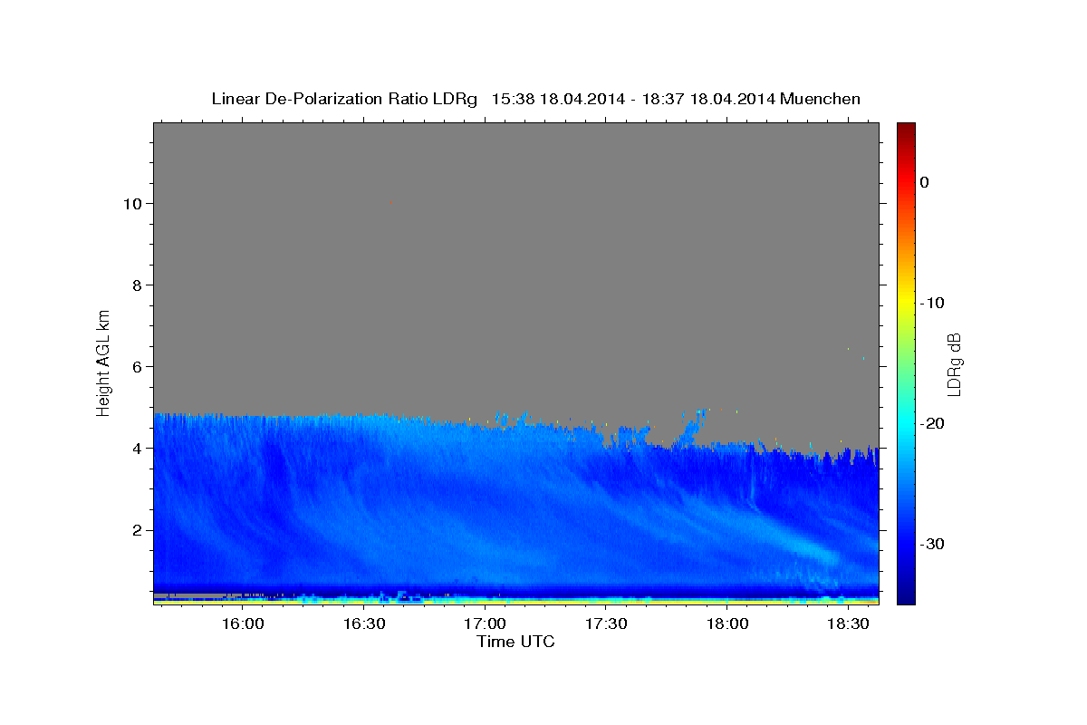Click the 16:00 time tick label
1087x725 pixels.
(242, 624)
